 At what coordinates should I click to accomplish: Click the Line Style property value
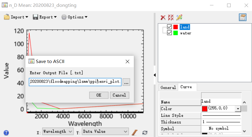221,115
